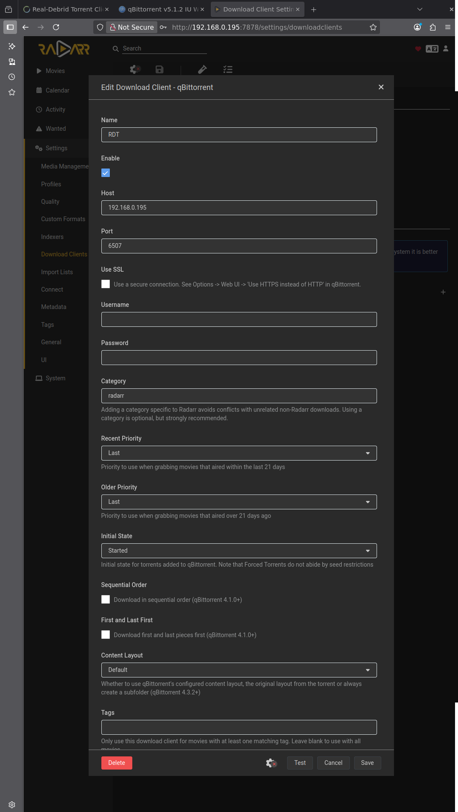458x812 pixels.
Task: Open System in the sidebar
Action: pos(56,378)
